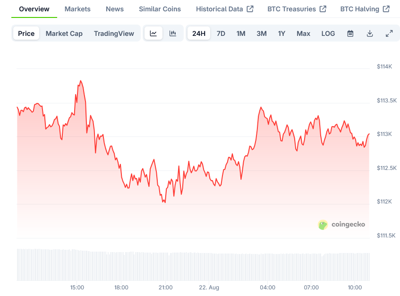
Task: Select the 24H time range
Action: pos(199,34)
